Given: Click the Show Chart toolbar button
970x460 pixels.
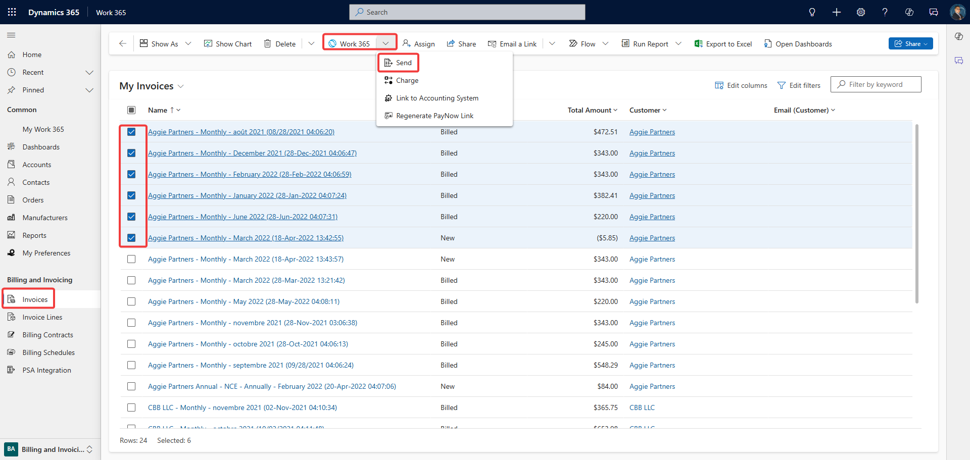Looking at the screenshot, I should coord(228,44).
